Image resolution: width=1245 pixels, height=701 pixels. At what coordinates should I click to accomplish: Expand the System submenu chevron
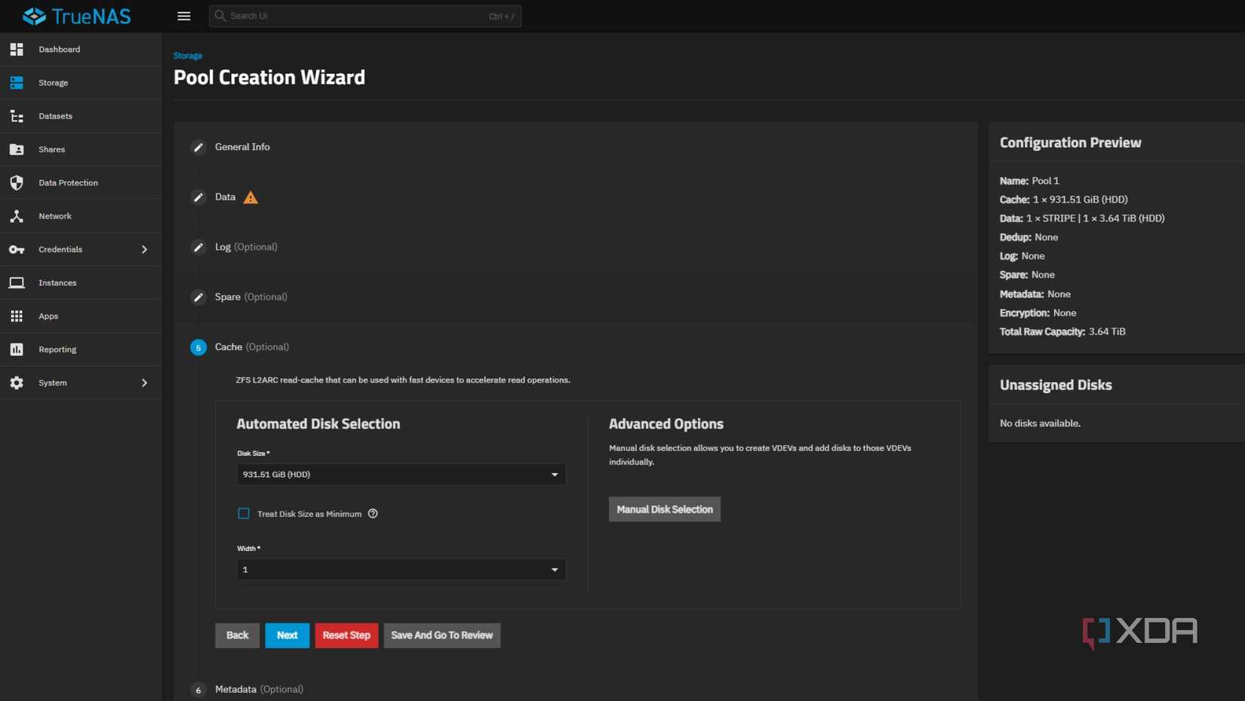tap(144, 383)
